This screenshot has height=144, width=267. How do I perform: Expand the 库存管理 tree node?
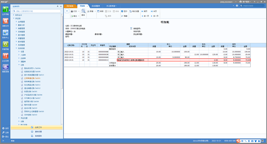(x=16, y=42)
